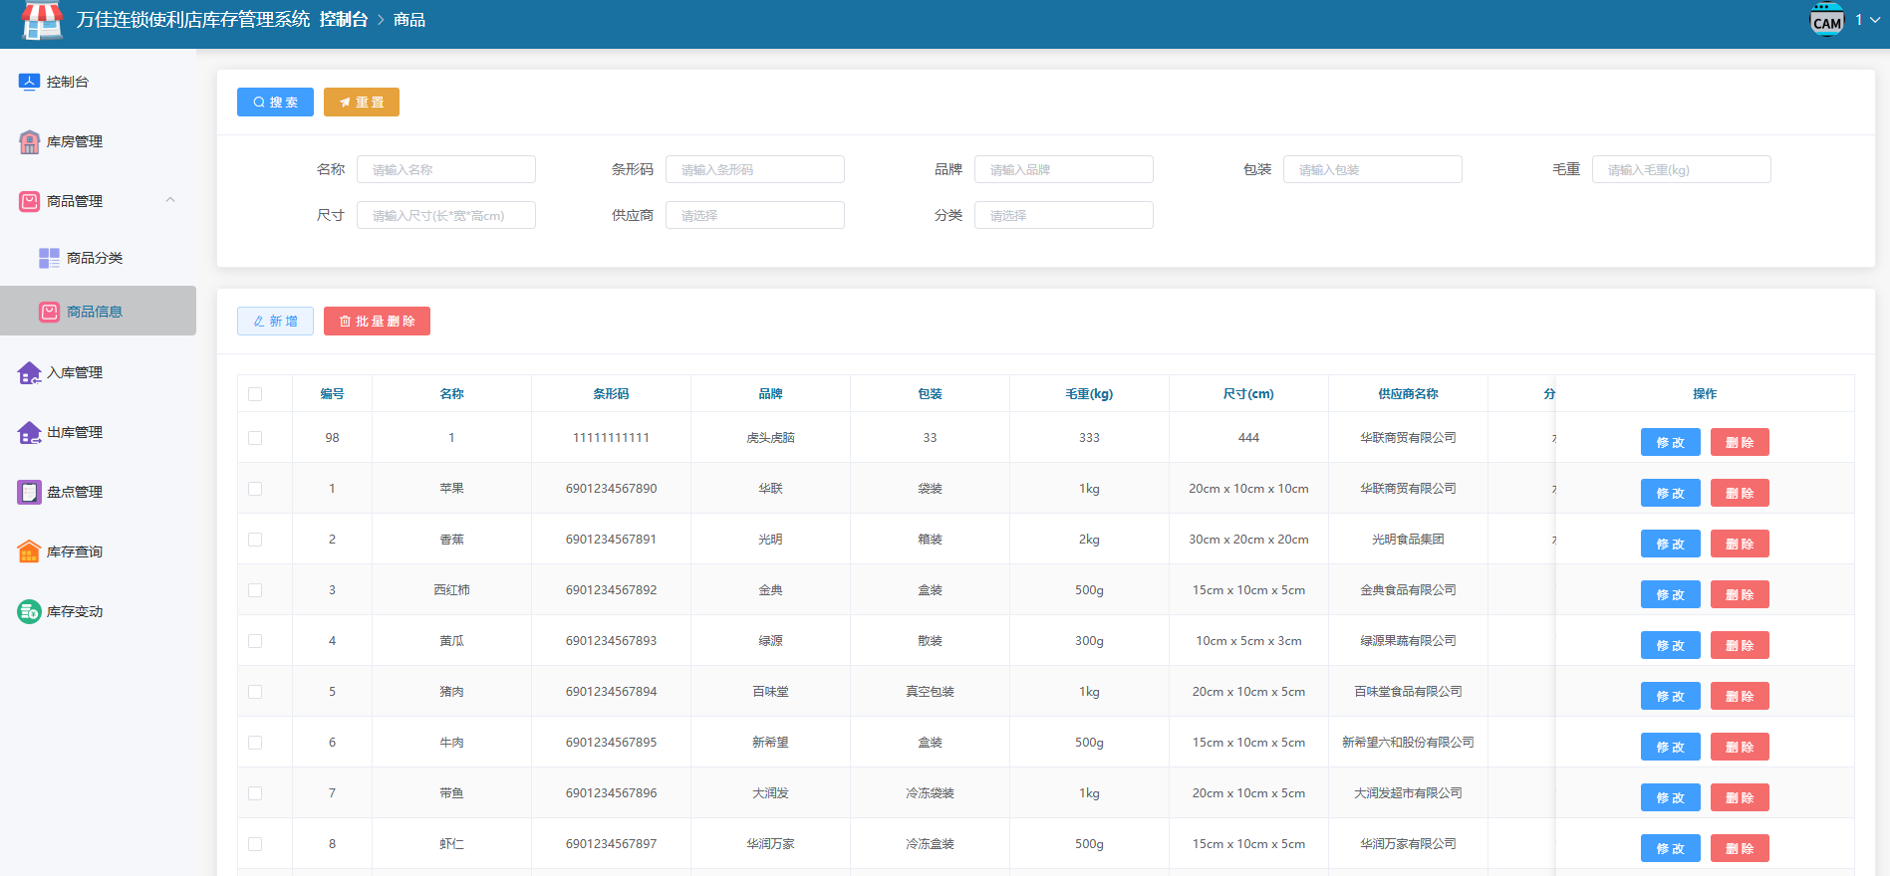Click the 商品分类 grid icon

point(49,259)
